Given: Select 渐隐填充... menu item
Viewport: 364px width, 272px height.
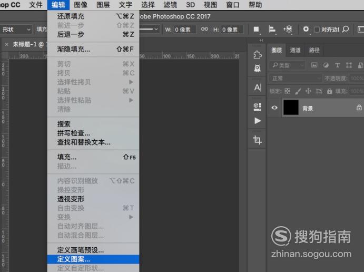Looking at the screenshot, I should pyautogui.click(x=93, y=49).
